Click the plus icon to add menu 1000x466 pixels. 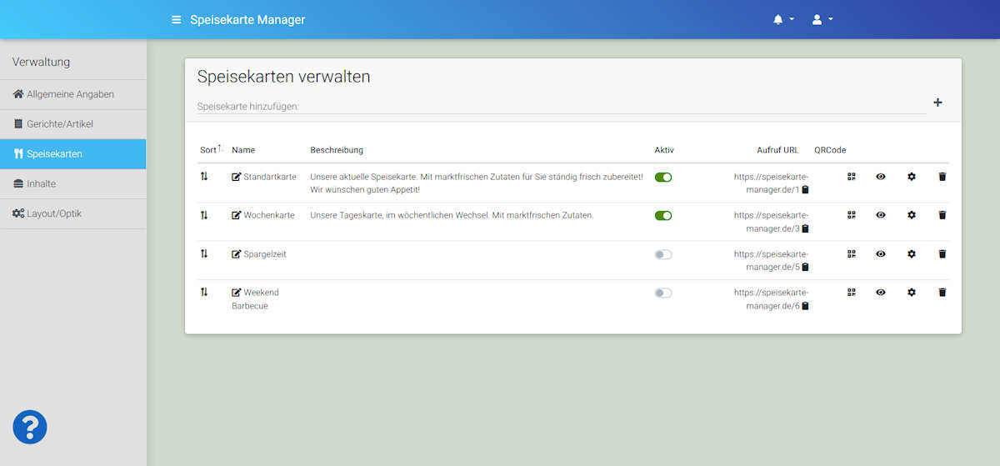pos(937,103)
